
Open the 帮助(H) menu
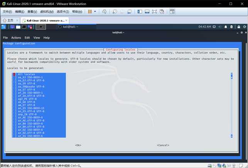(77, 12)
